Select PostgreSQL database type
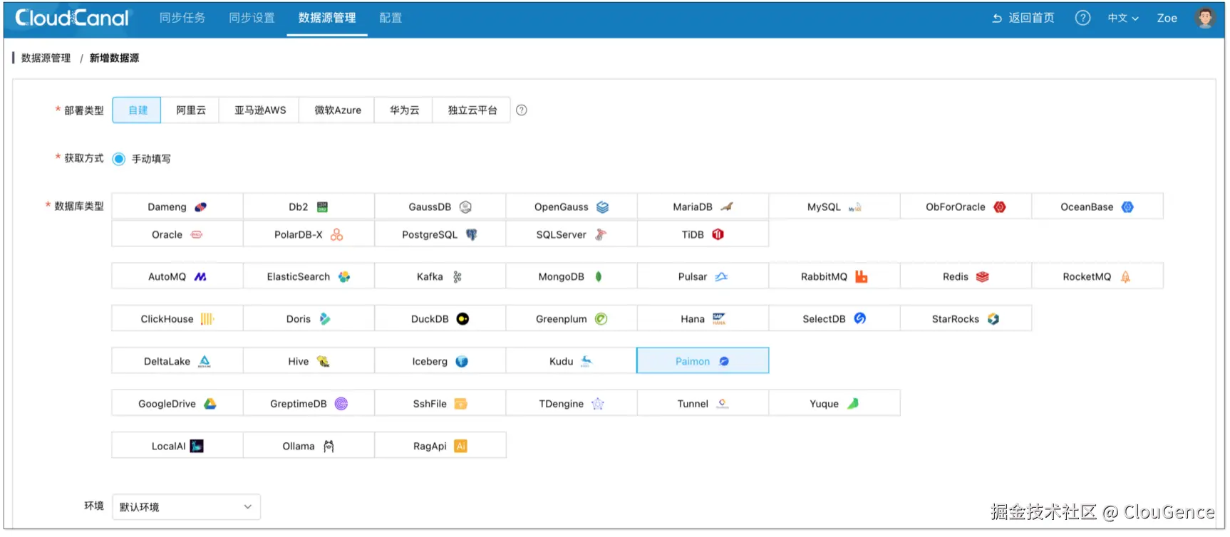The width and height of the screenshot is (1230, 537). click(440, 234)
